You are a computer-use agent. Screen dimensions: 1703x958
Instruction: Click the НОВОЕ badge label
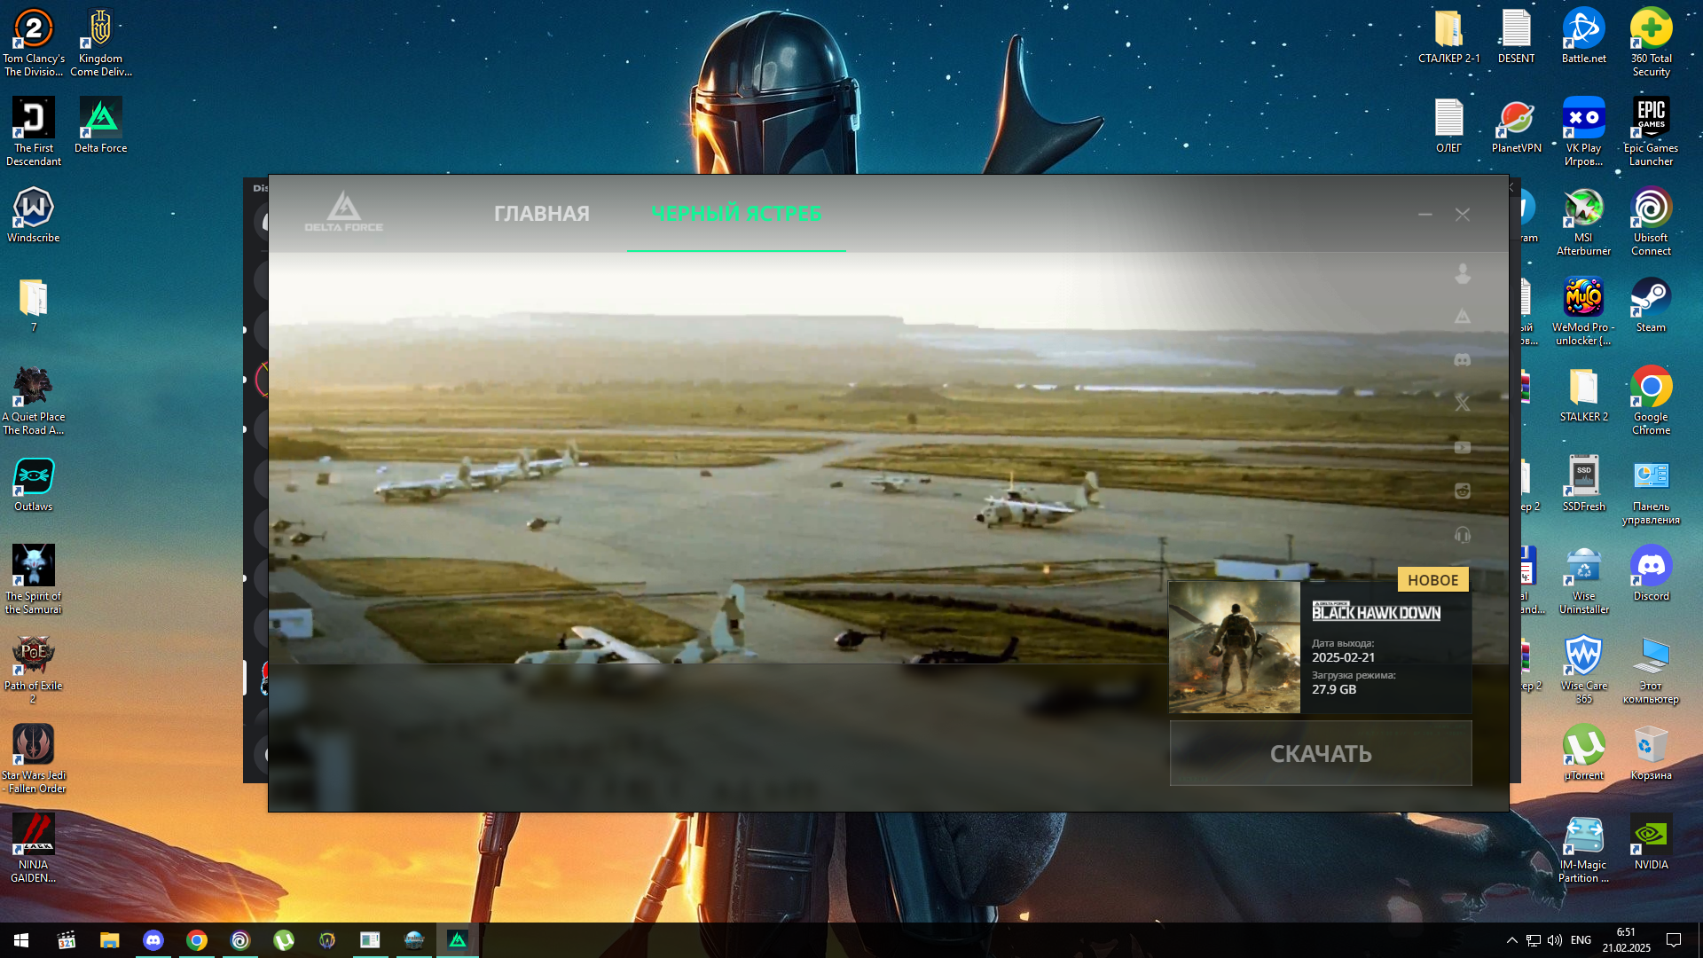coord(1432,580)
